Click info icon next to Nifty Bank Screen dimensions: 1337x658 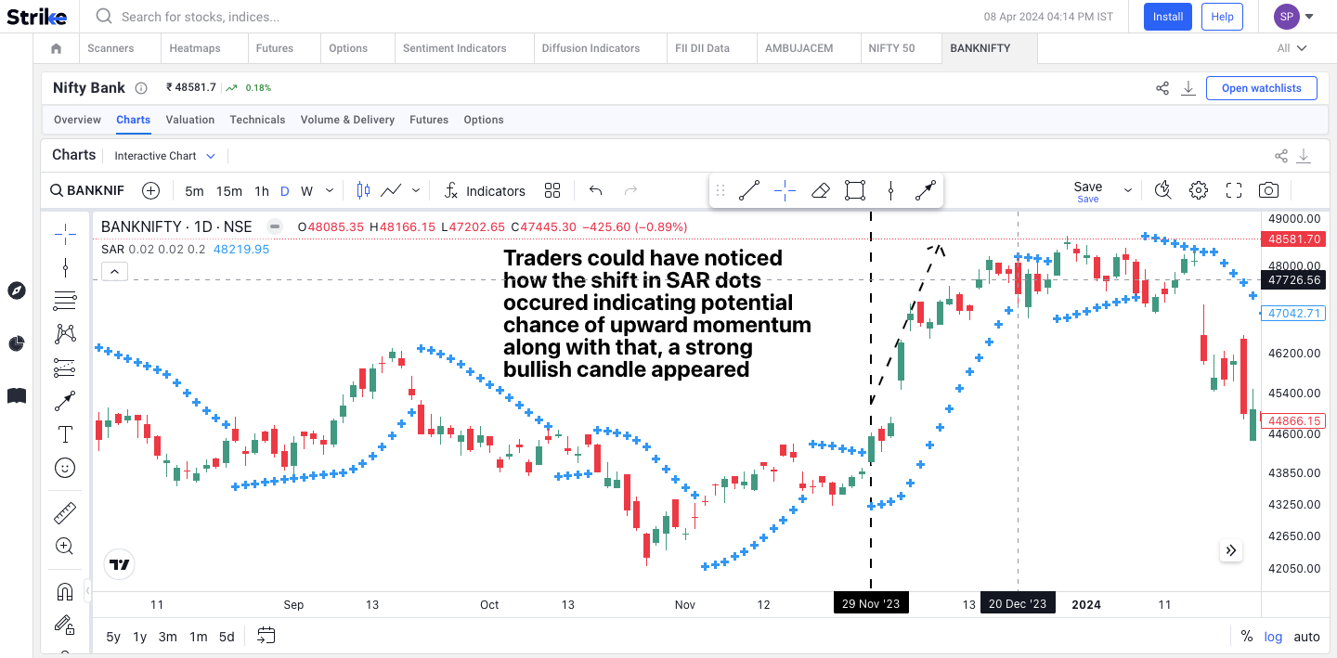pos(141,88)
